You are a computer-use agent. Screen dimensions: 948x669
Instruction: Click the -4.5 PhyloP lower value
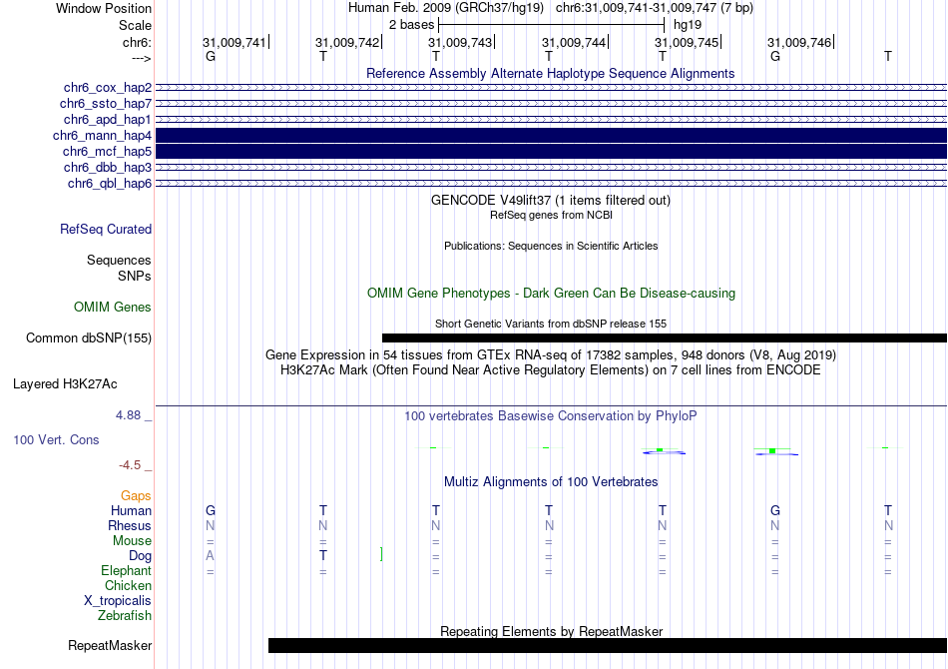130,465
